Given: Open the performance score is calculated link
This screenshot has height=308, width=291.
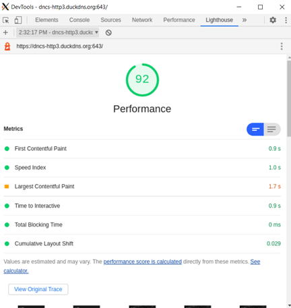Looking at the screenshot, I should click(x=143, y=261).
